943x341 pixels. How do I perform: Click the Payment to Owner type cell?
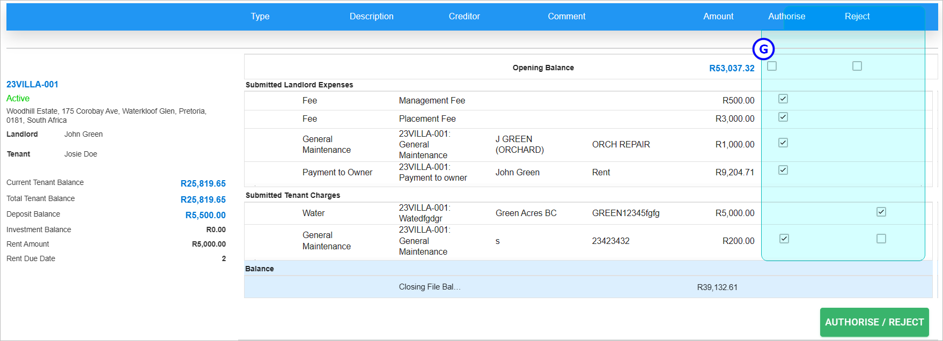pos(337,173)
